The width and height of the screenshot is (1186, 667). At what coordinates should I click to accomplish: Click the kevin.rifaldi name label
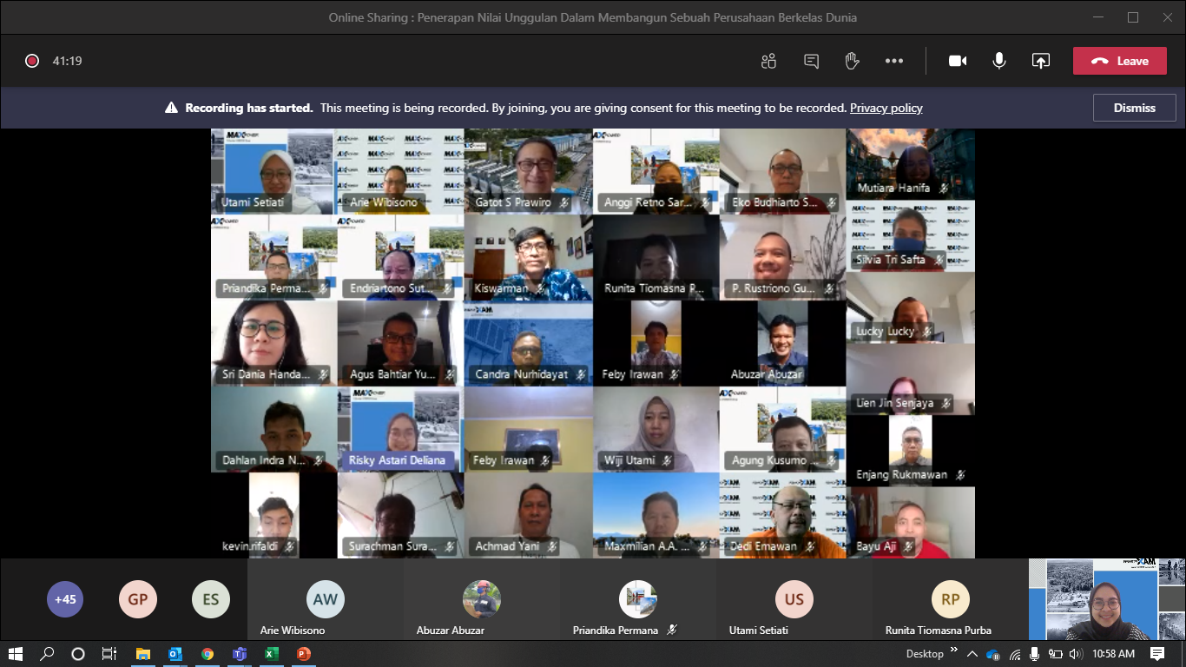[x=252, y=546]
